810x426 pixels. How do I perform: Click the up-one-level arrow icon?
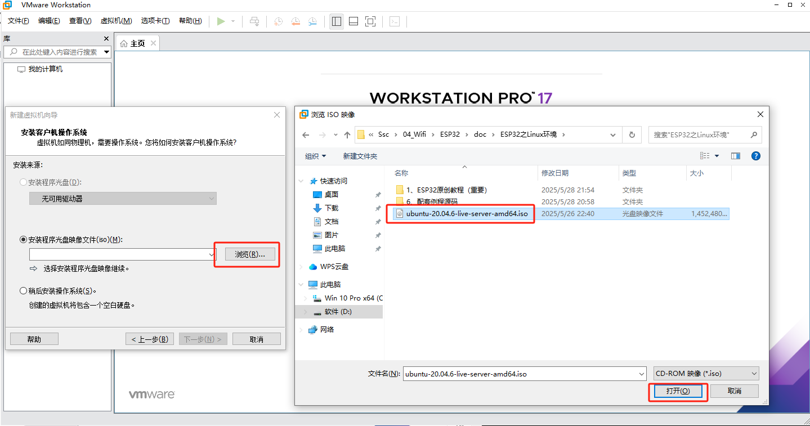coord(347,135)
